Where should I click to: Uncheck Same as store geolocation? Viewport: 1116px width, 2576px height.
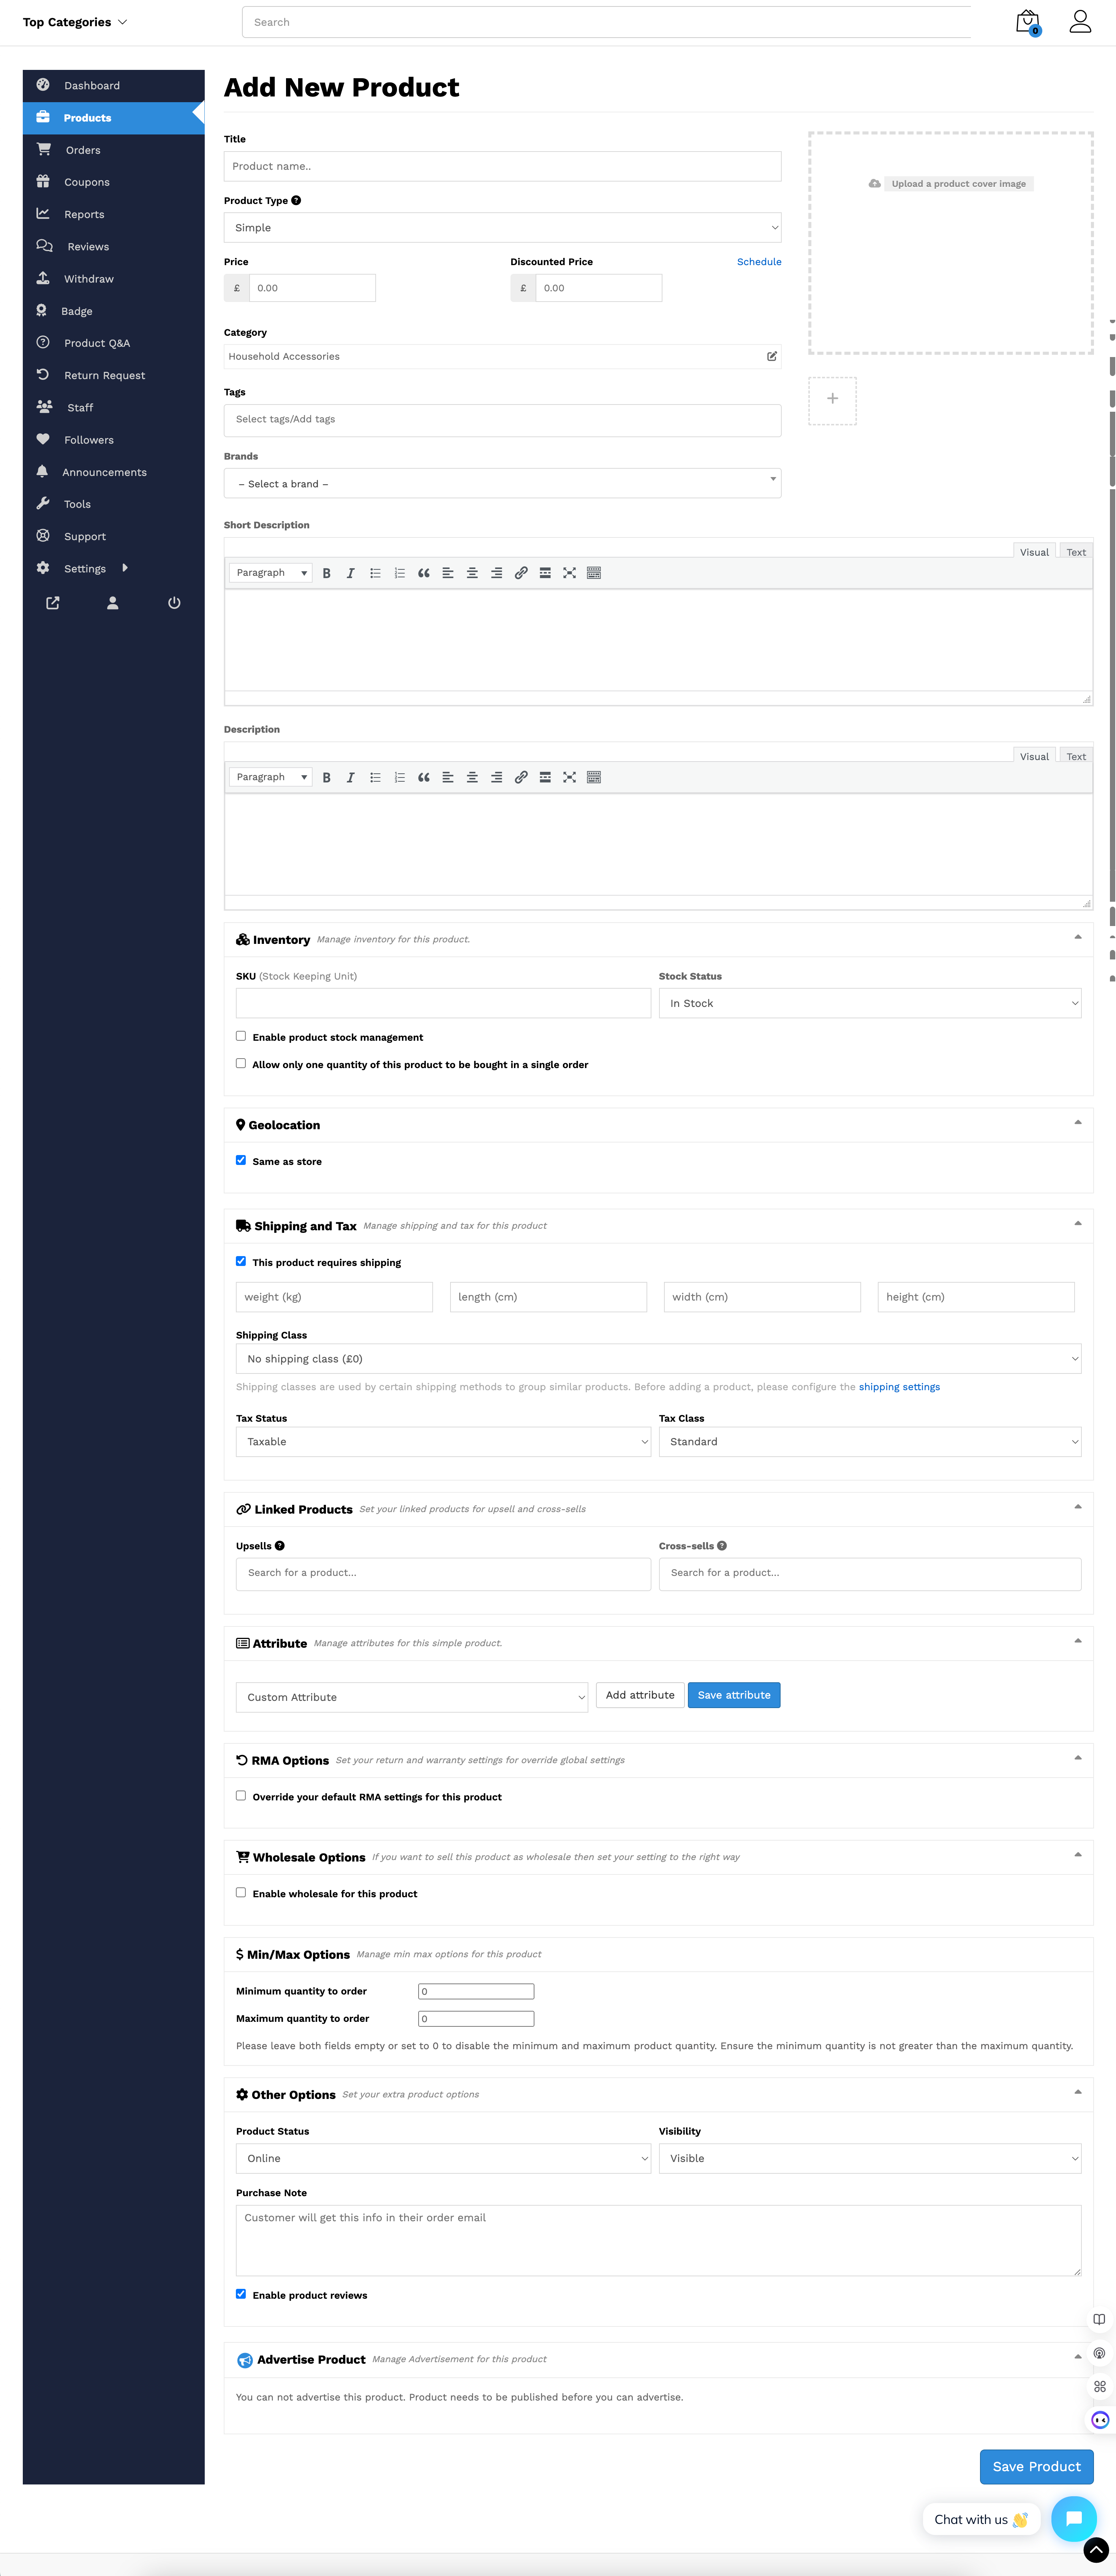tap(241, 1160)
